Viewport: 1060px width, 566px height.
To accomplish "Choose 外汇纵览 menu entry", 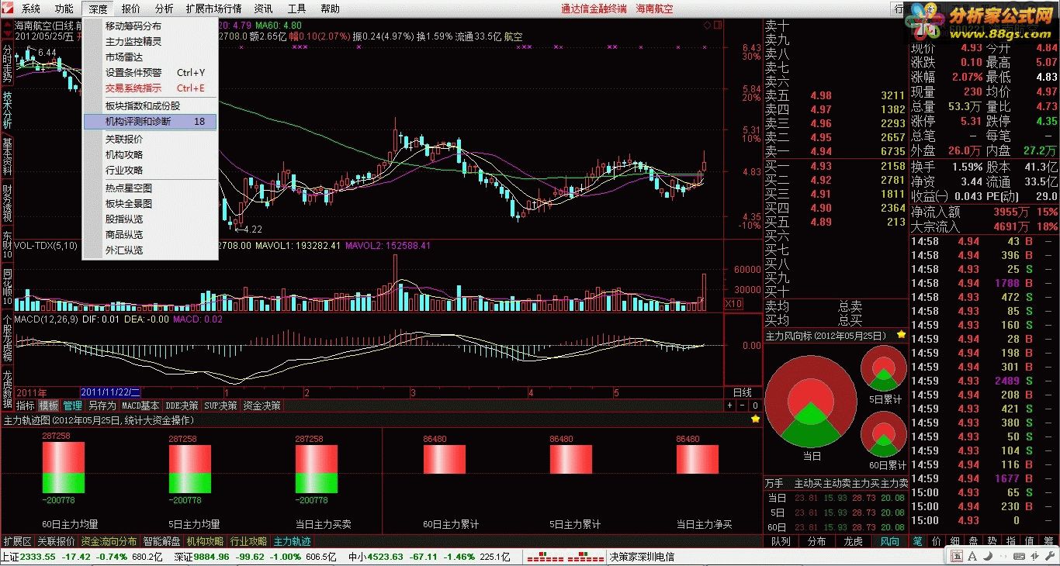I will click(150, 250).
